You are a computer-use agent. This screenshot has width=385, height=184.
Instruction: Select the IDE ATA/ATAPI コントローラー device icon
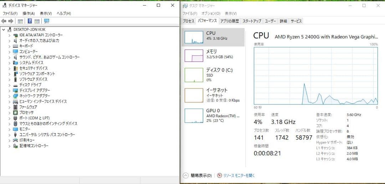[15, 35]
